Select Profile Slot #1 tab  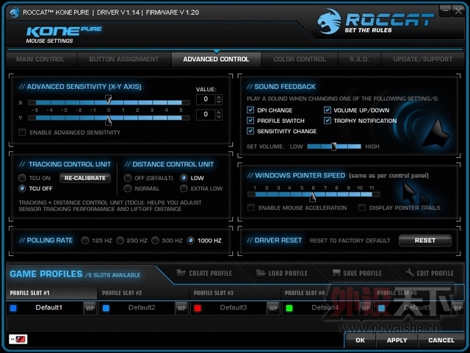[x=51, y=293]
